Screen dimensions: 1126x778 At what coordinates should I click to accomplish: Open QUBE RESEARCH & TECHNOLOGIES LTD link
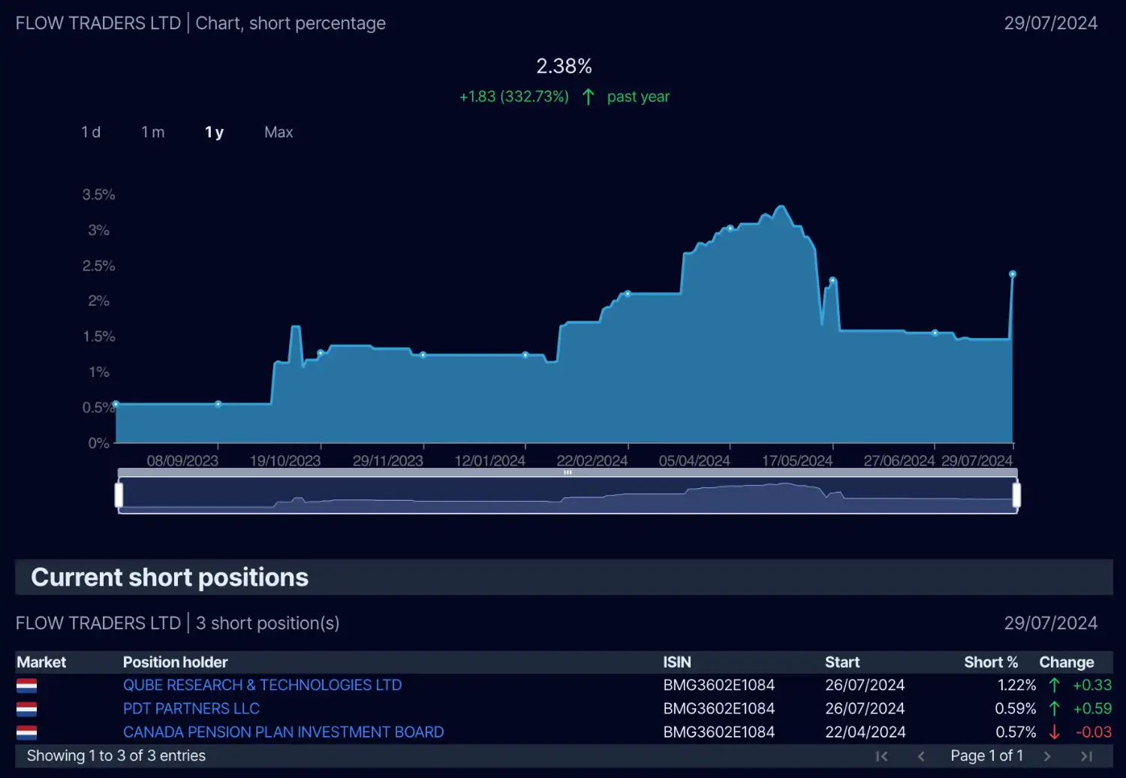[x=263, y=685]
